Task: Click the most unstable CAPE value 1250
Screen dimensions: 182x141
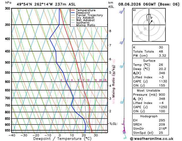Action: click(x=163, y=107)
